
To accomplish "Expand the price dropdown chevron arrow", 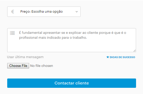I will click(x=77, y=12).
